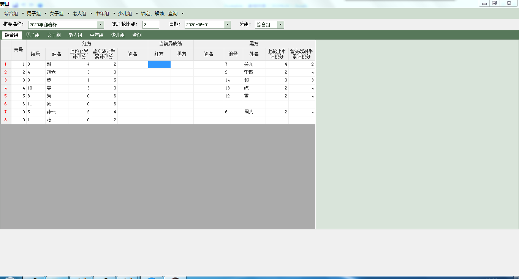Image resolution: width=519 pixels, height=279 pixels.
Task: Expand the 分组 combo box arrow
Action: click(x=280, y=25)
